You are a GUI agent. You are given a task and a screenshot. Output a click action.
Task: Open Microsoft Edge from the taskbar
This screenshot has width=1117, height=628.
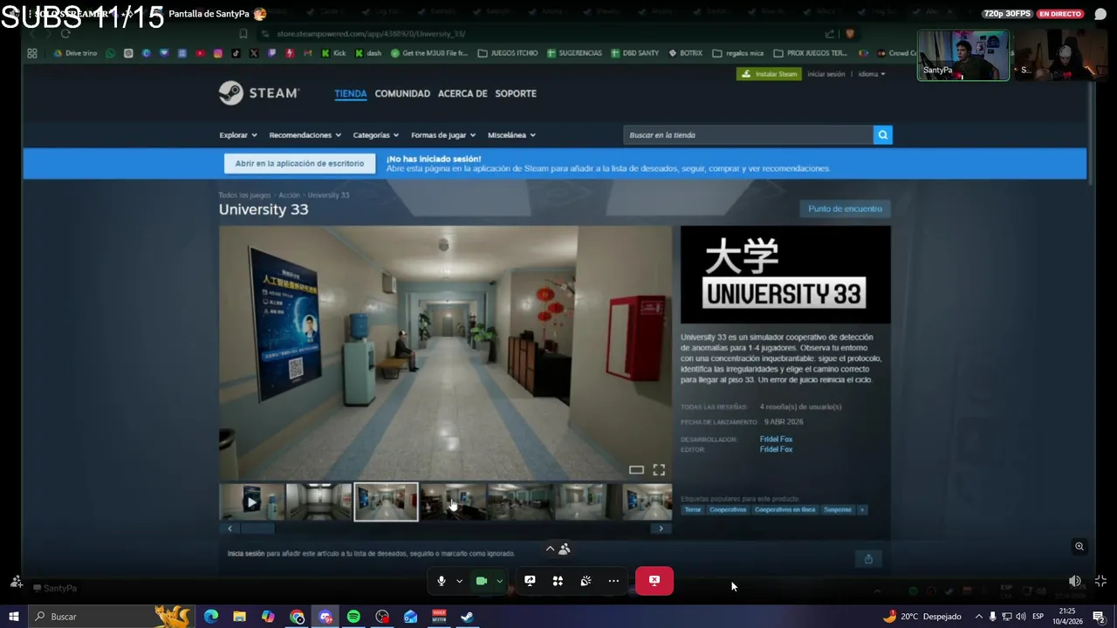pos(211,617)
